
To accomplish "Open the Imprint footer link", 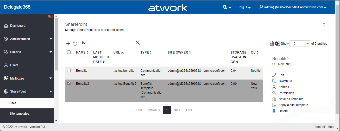I will coord(320,127).
